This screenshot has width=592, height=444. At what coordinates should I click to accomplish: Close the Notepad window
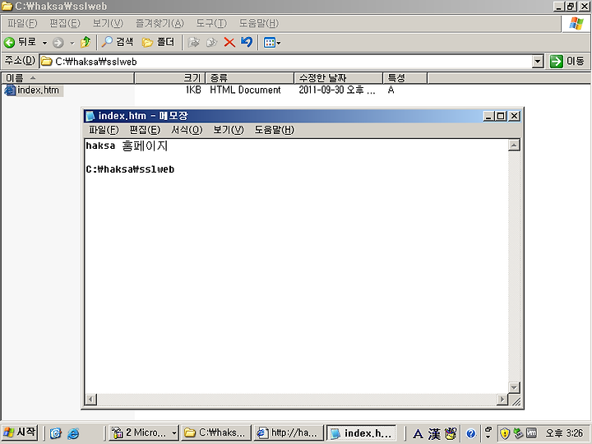(x=514, y=116)
